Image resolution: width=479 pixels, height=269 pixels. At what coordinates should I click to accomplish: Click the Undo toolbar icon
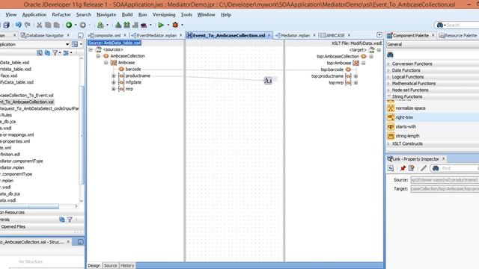tap(18, 25)
